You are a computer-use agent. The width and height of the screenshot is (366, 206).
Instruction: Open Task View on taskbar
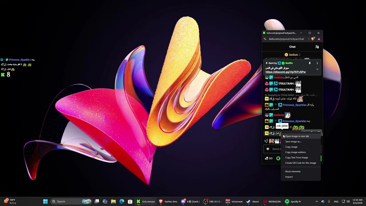point(97,201)
